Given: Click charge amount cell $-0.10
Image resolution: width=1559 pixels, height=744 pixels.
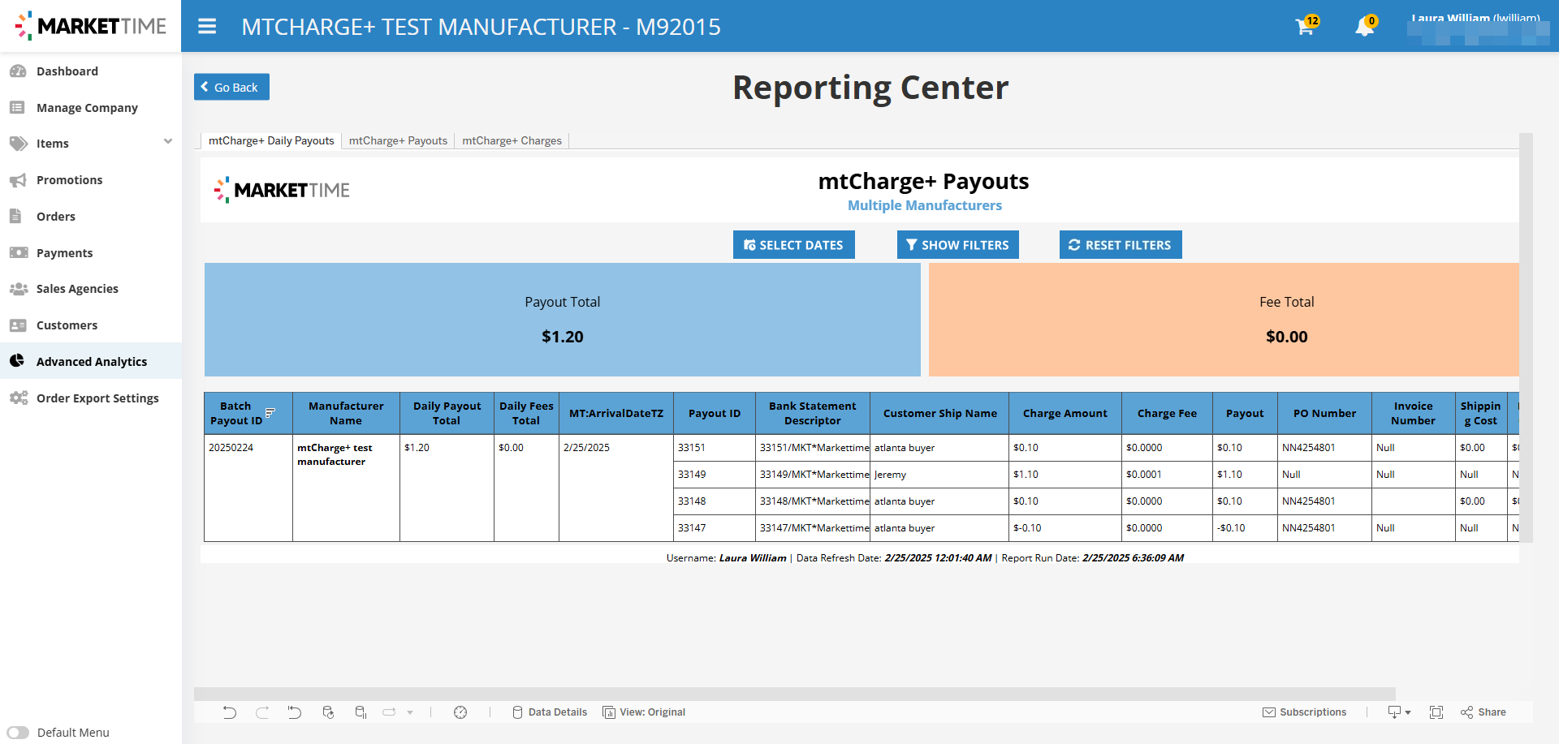Looking at the screenshot, I should 1065,528.
